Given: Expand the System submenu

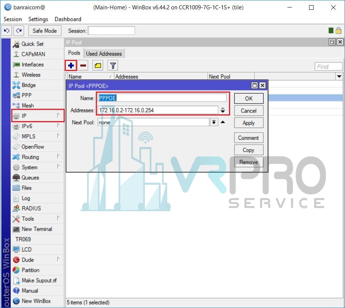Looking at the screenshot, I should [x=58, y=167].
